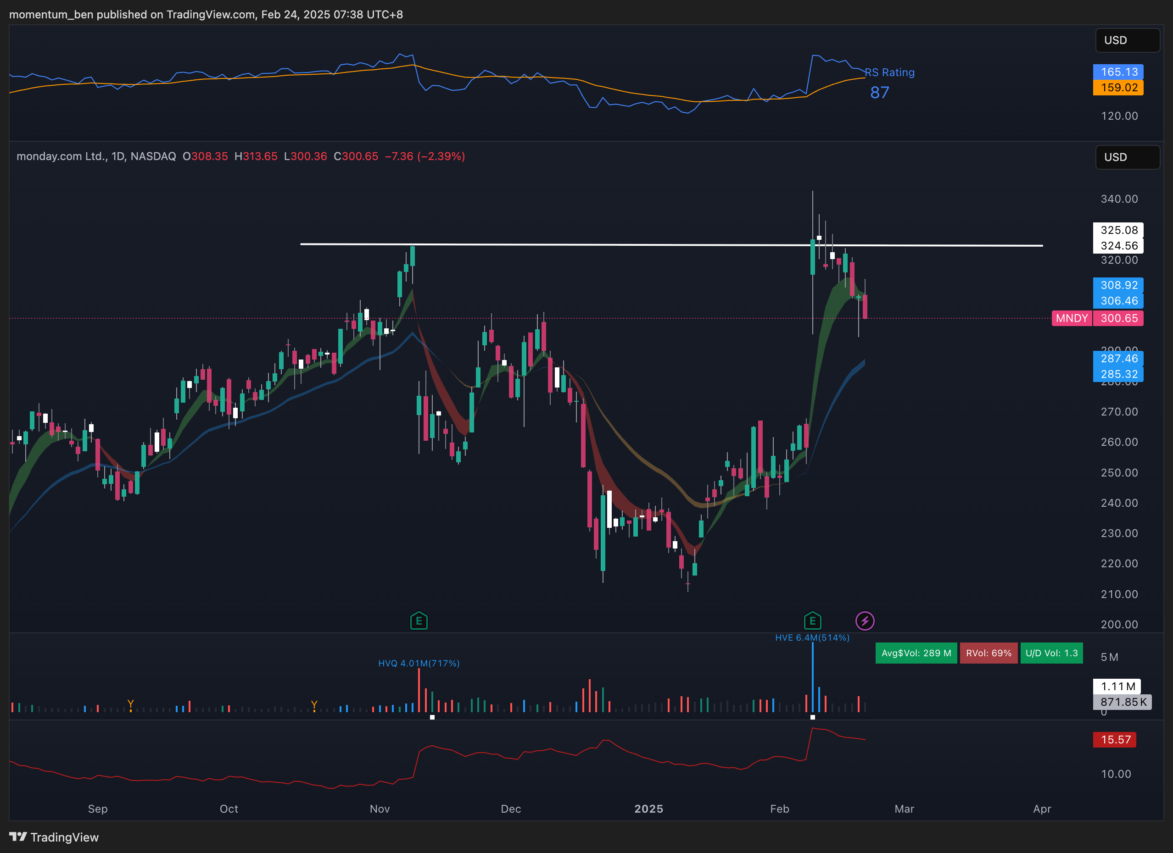This screenshot has width=1173, height=853.
Task: Click the MNDY symbol price label
Action: [1071, 318]
